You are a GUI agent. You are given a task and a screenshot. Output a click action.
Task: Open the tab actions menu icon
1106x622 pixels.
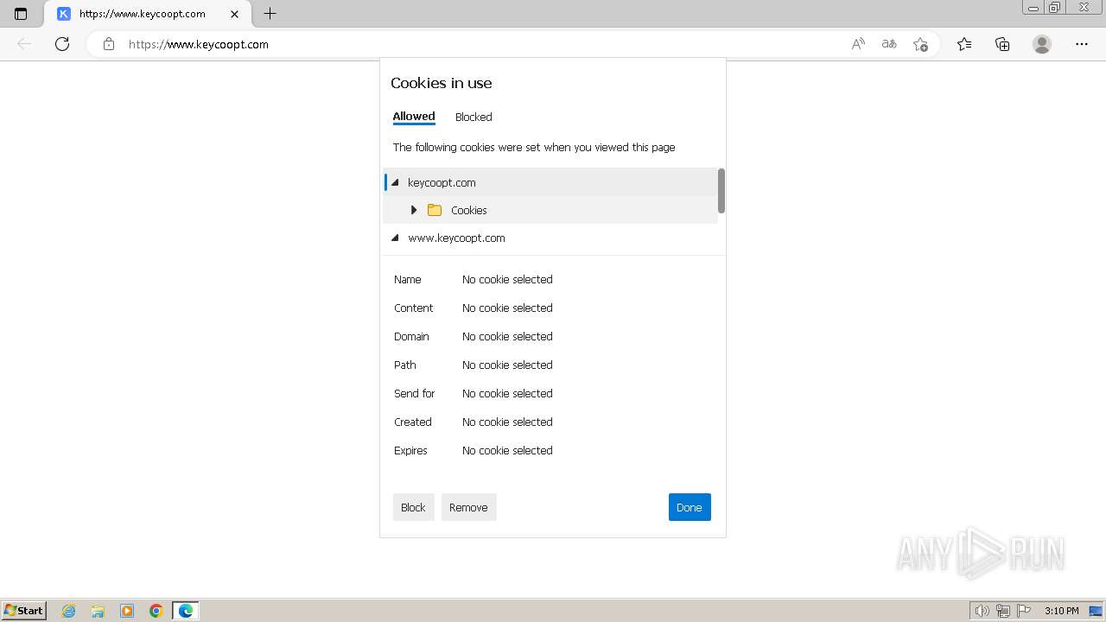(21, 14)
